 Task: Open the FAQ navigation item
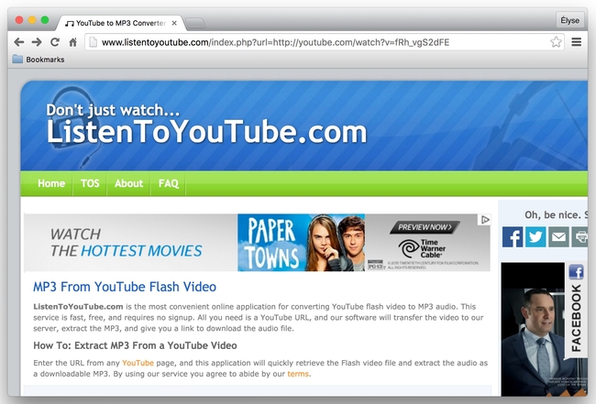(x=169, y=183)
